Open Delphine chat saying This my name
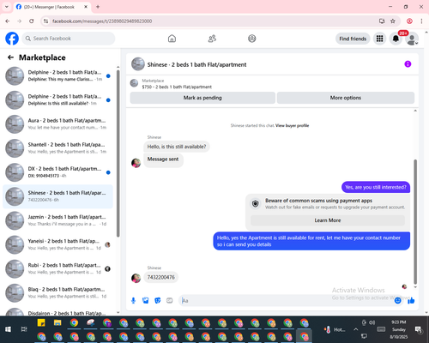 coord(58,75)
